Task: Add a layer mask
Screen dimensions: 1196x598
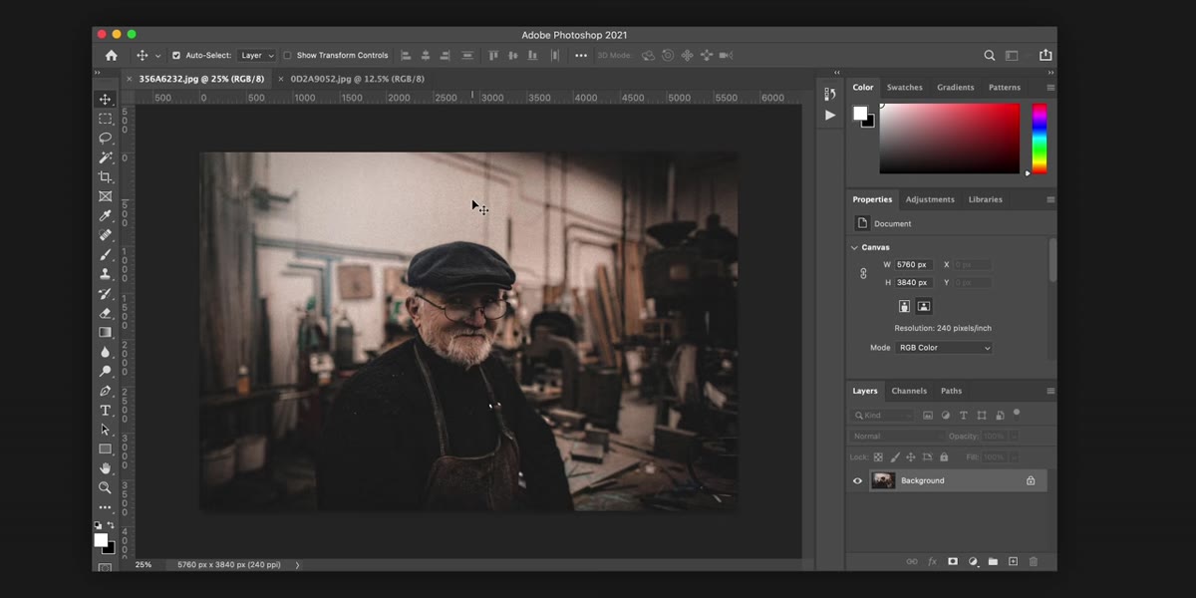Action: 952,561
